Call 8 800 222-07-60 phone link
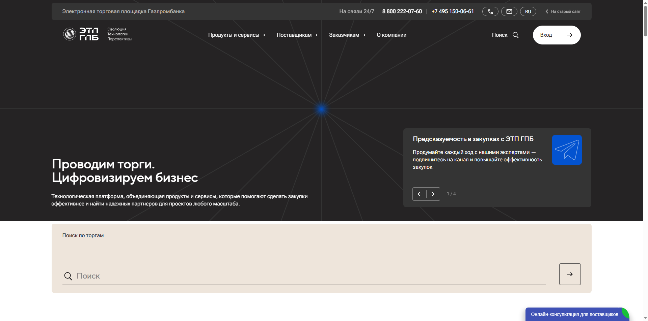The height and width of the screenshot is (321, 648). point(402,11)
